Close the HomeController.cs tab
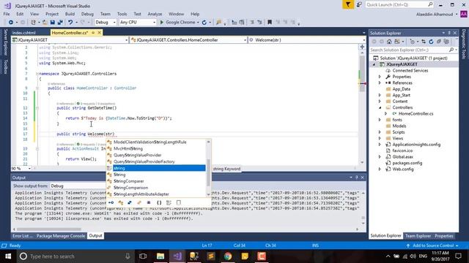The image size is (469, 263). (100, 32)
